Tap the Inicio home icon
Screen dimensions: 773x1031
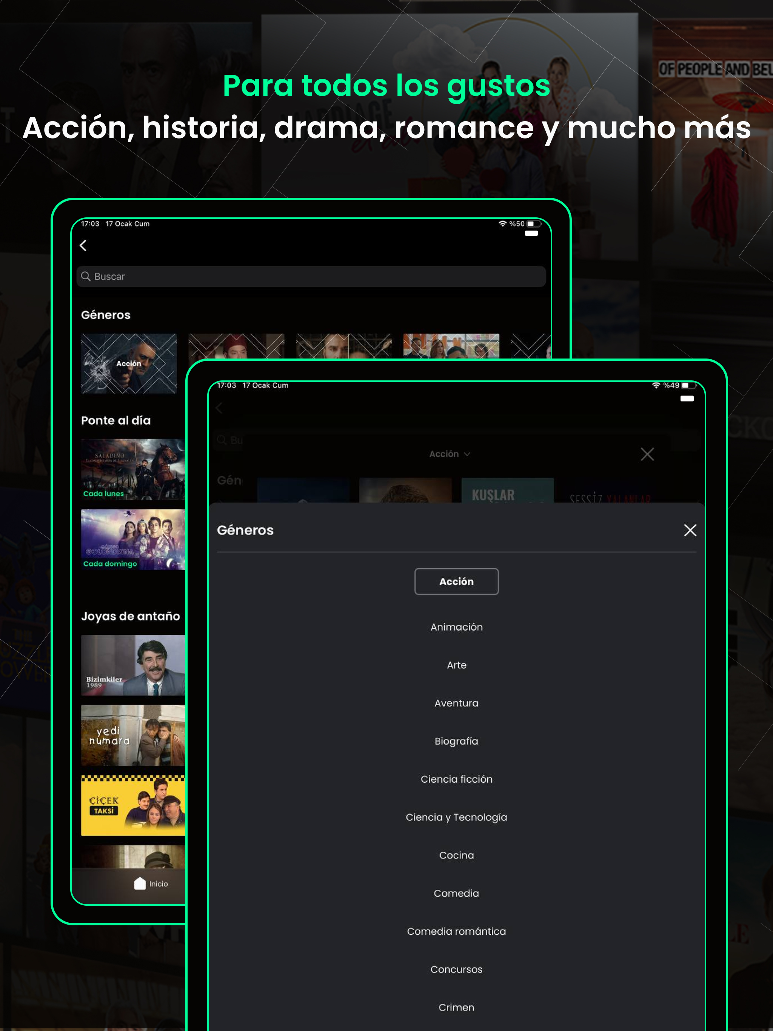click(x=140, y=883)
